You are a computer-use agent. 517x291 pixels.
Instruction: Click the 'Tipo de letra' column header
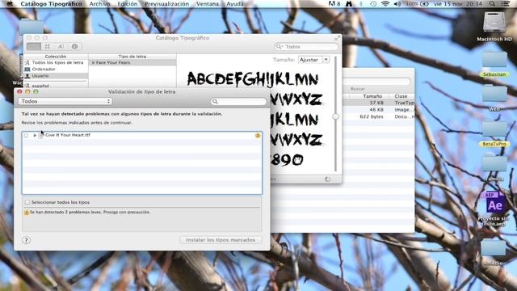tap(132, 57)
